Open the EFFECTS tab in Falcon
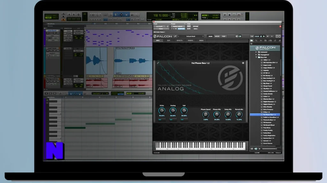327x183 pixels. click(x=179, y=40)
